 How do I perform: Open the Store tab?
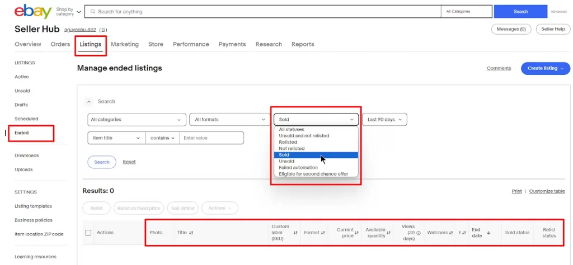click(x=156, y=44)
